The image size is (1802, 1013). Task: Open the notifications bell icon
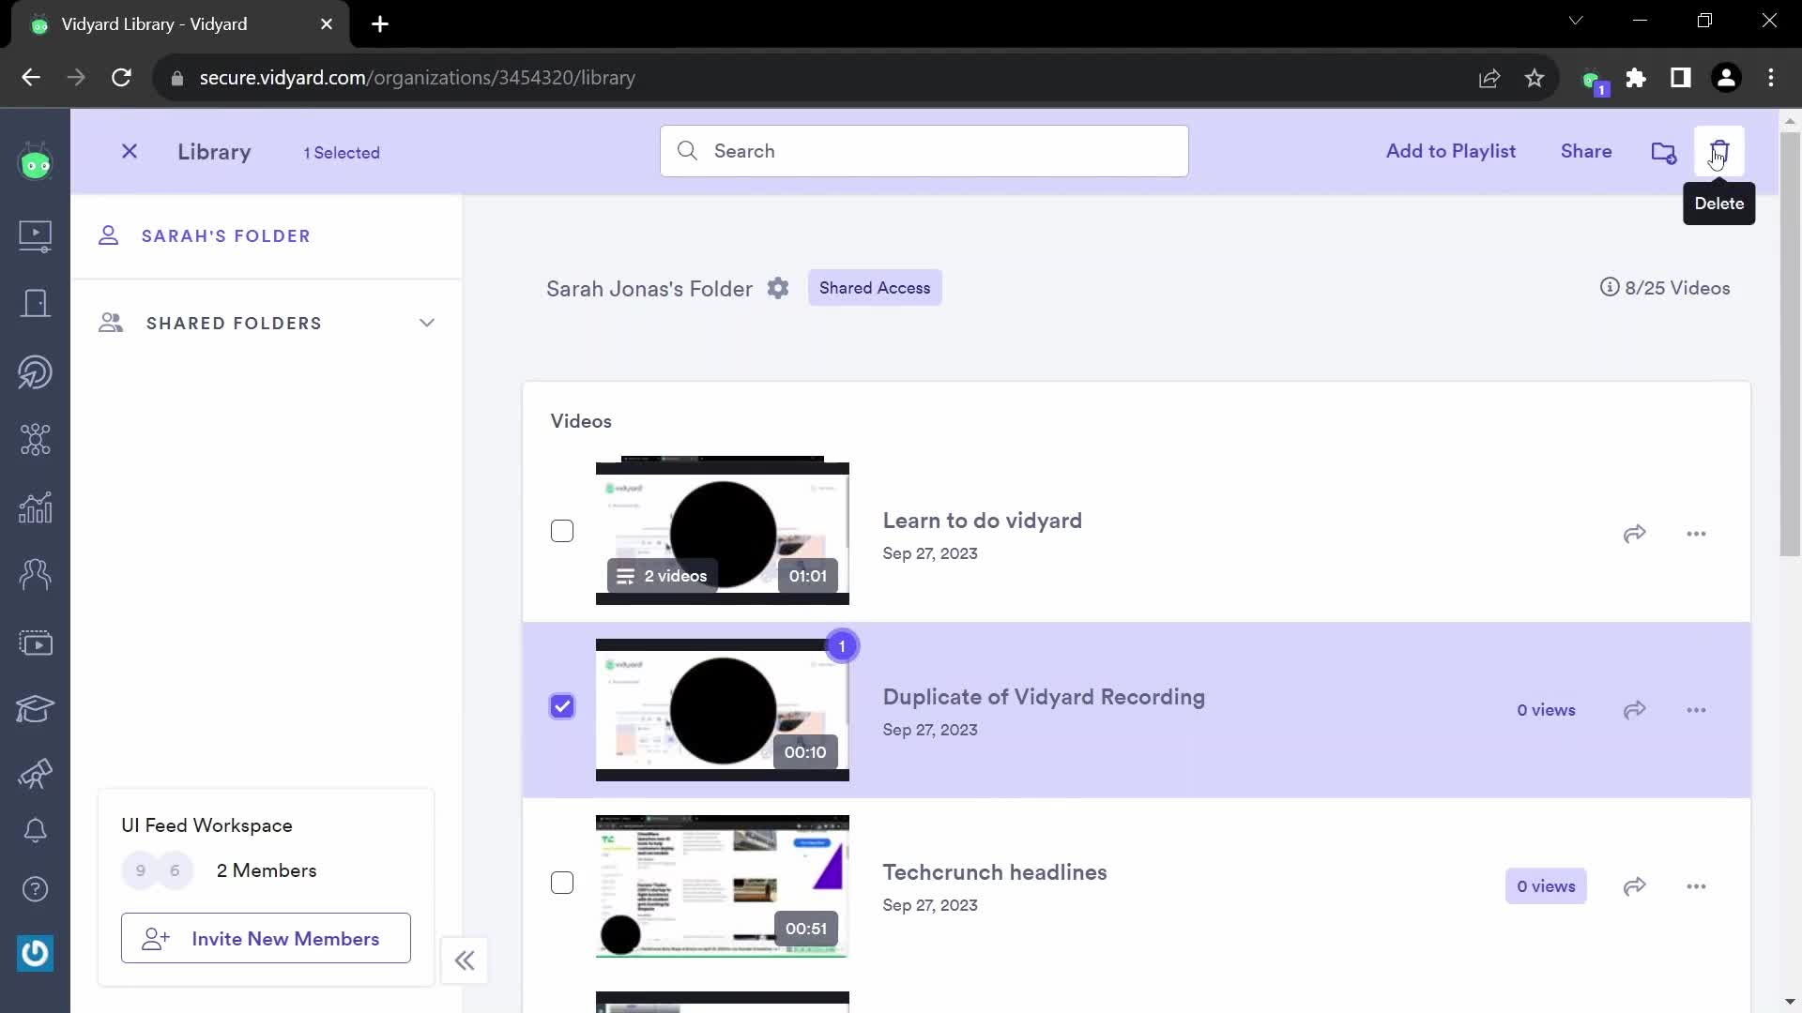(x=36, y=830)
